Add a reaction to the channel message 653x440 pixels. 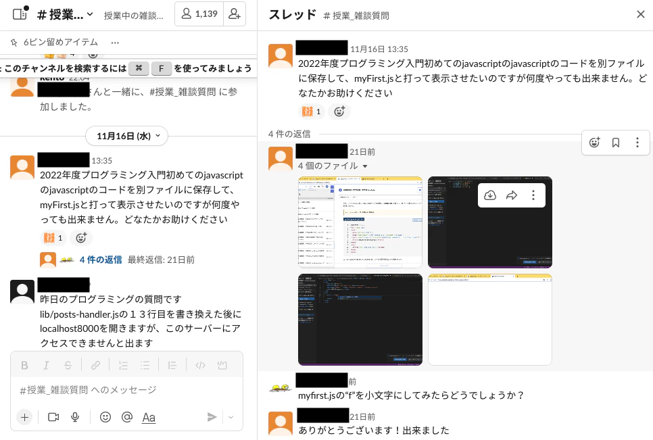[81, 238]
